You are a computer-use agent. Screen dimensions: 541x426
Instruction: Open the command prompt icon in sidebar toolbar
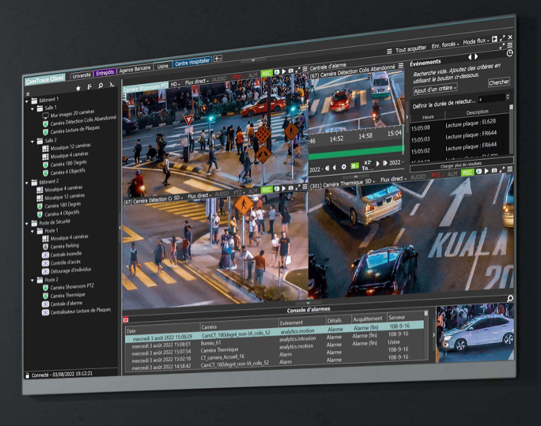pos(111,85)
